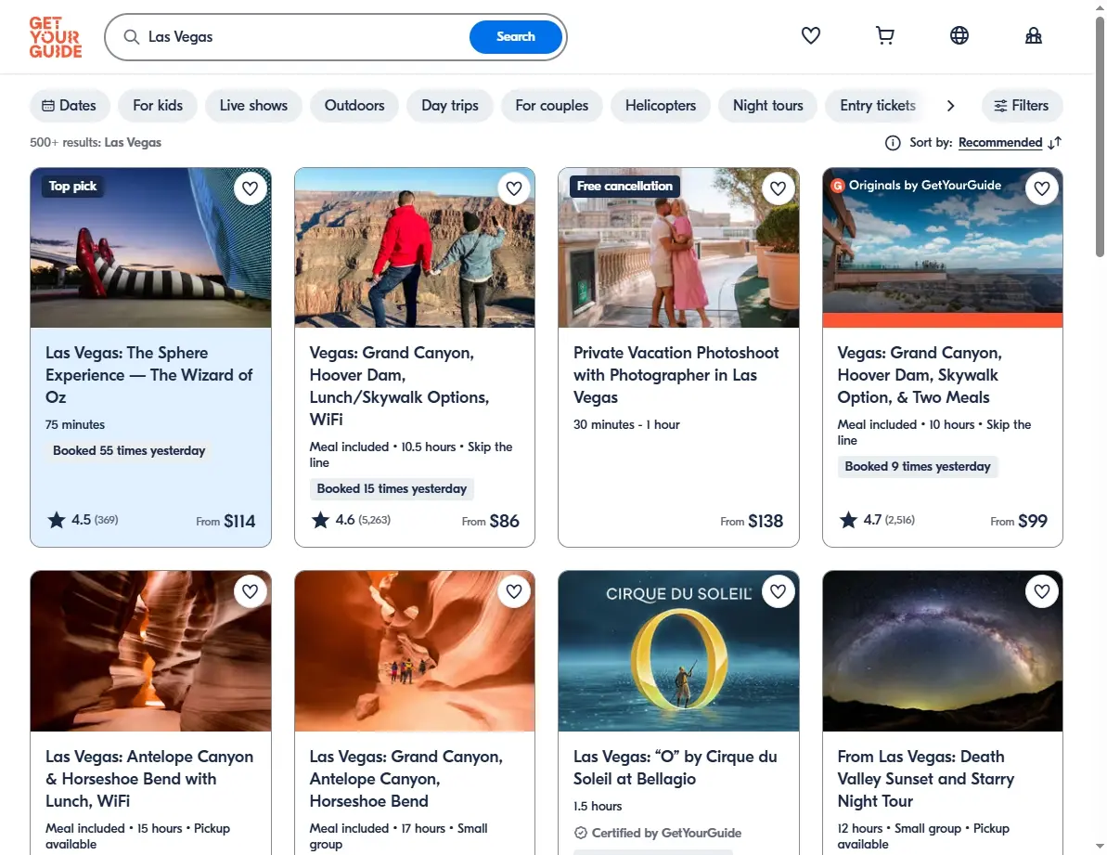Open the language globe icon
The image size is (1107, 855).
tap(959, 35)
